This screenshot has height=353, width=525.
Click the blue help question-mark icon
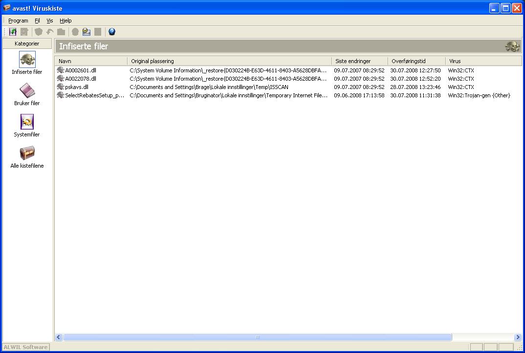tap(112, 32)
